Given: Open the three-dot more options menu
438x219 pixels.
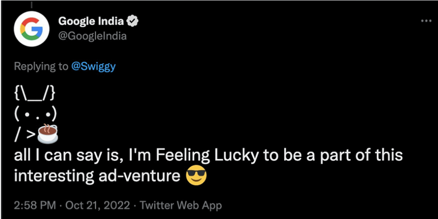Looking at the screenshot, I should click(x=427, y=22).
